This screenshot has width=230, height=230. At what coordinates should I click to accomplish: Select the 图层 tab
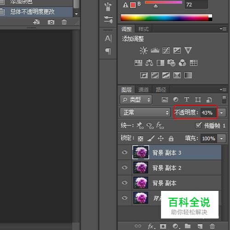(126, 90)
